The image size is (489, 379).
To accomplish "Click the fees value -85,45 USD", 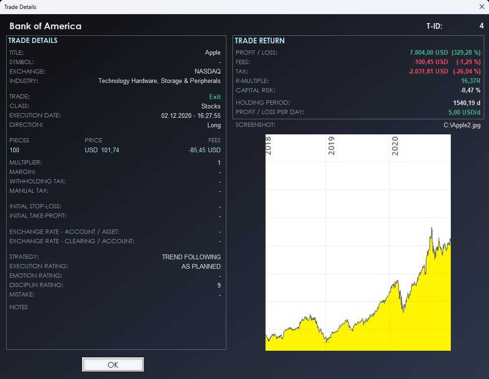I will coord(205,150).
